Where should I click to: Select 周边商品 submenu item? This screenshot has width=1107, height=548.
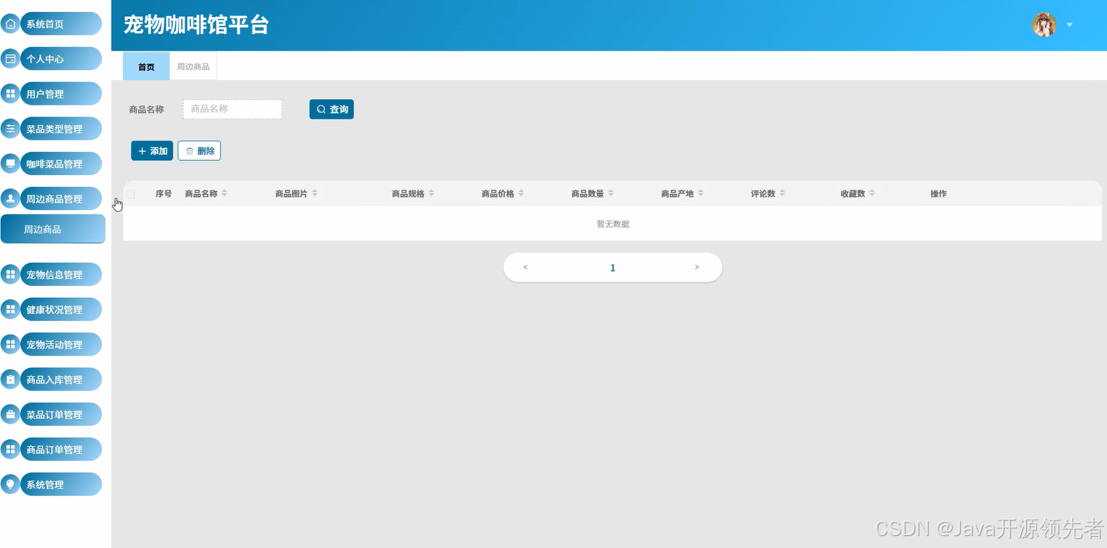click(x=53, y=229)
